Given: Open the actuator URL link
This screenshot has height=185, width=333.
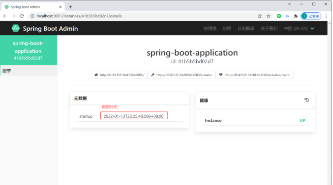Looking at the screenshot, I should [x=182, y=75].
